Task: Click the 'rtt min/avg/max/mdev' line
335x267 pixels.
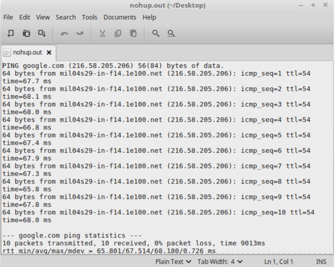Action: click(x=109, y=251)
